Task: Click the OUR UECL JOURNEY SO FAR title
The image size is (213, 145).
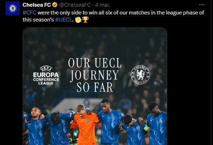Action: [x=95, y=75]
